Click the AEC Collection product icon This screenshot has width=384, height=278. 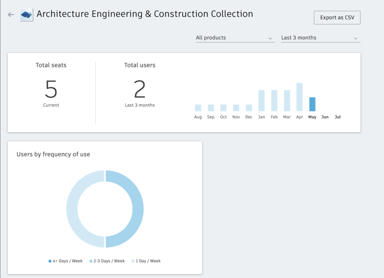pyautogui.click(x=27, y=15)
